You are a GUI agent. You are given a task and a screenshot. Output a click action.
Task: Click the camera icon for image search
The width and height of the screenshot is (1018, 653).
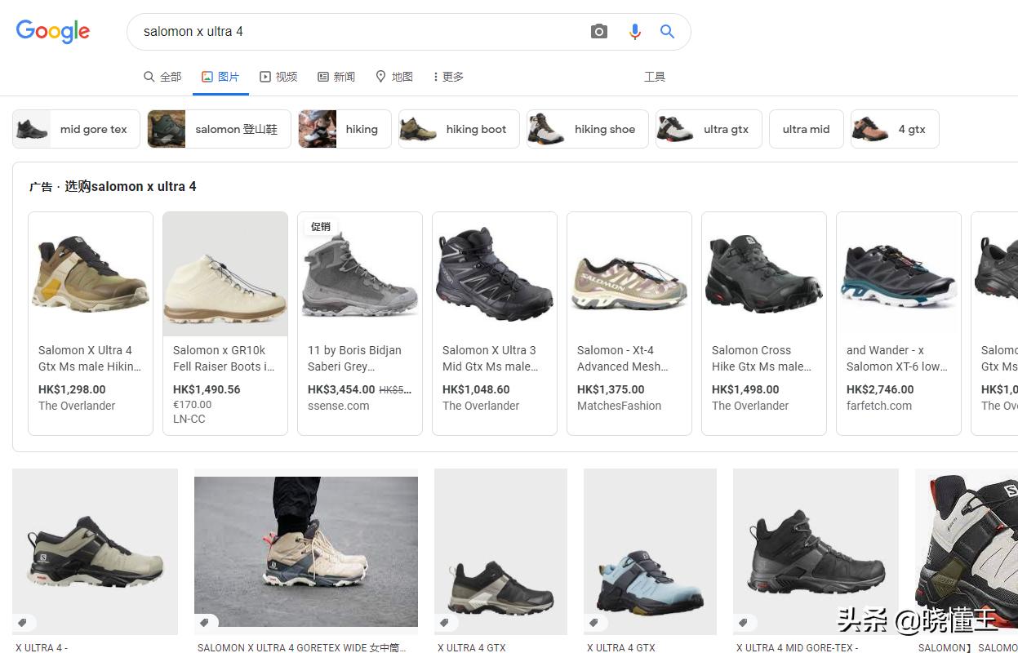(598, 31)
